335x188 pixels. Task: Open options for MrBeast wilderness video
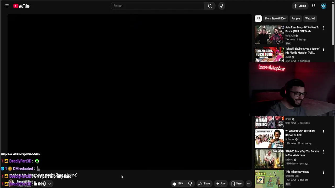click(323, 152)
